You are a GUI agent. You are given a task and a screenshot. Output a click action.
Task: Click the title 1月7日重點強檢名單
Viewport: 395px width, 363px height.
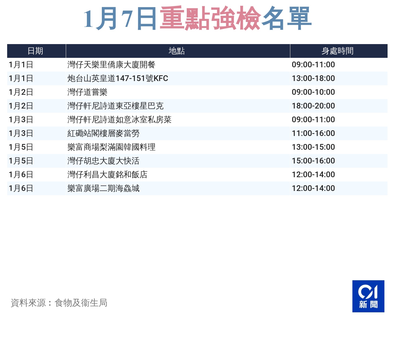(197, 18)
